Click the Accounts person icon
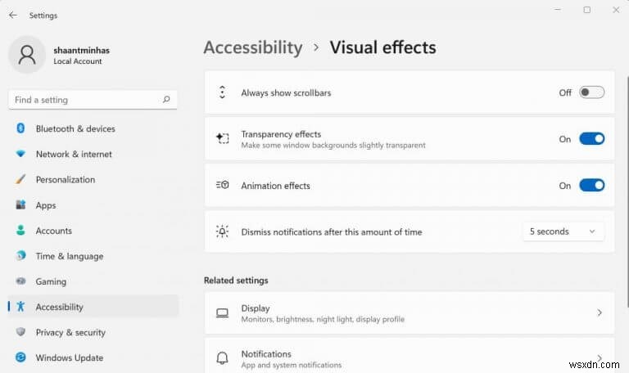 click(x=20, y=231)
